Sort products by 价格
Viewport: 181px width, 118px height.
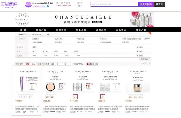point(47,64)
